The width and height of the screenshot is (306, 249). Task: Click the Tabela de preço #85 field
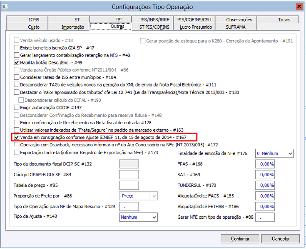(129, 185)
